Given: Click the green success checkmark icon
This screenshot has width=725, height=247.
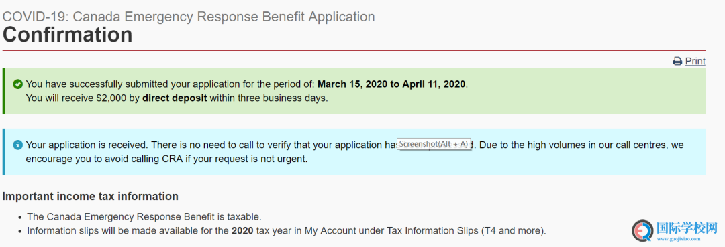Looking at the screenshot, I should pyautogui.click(x=18, y=84).
